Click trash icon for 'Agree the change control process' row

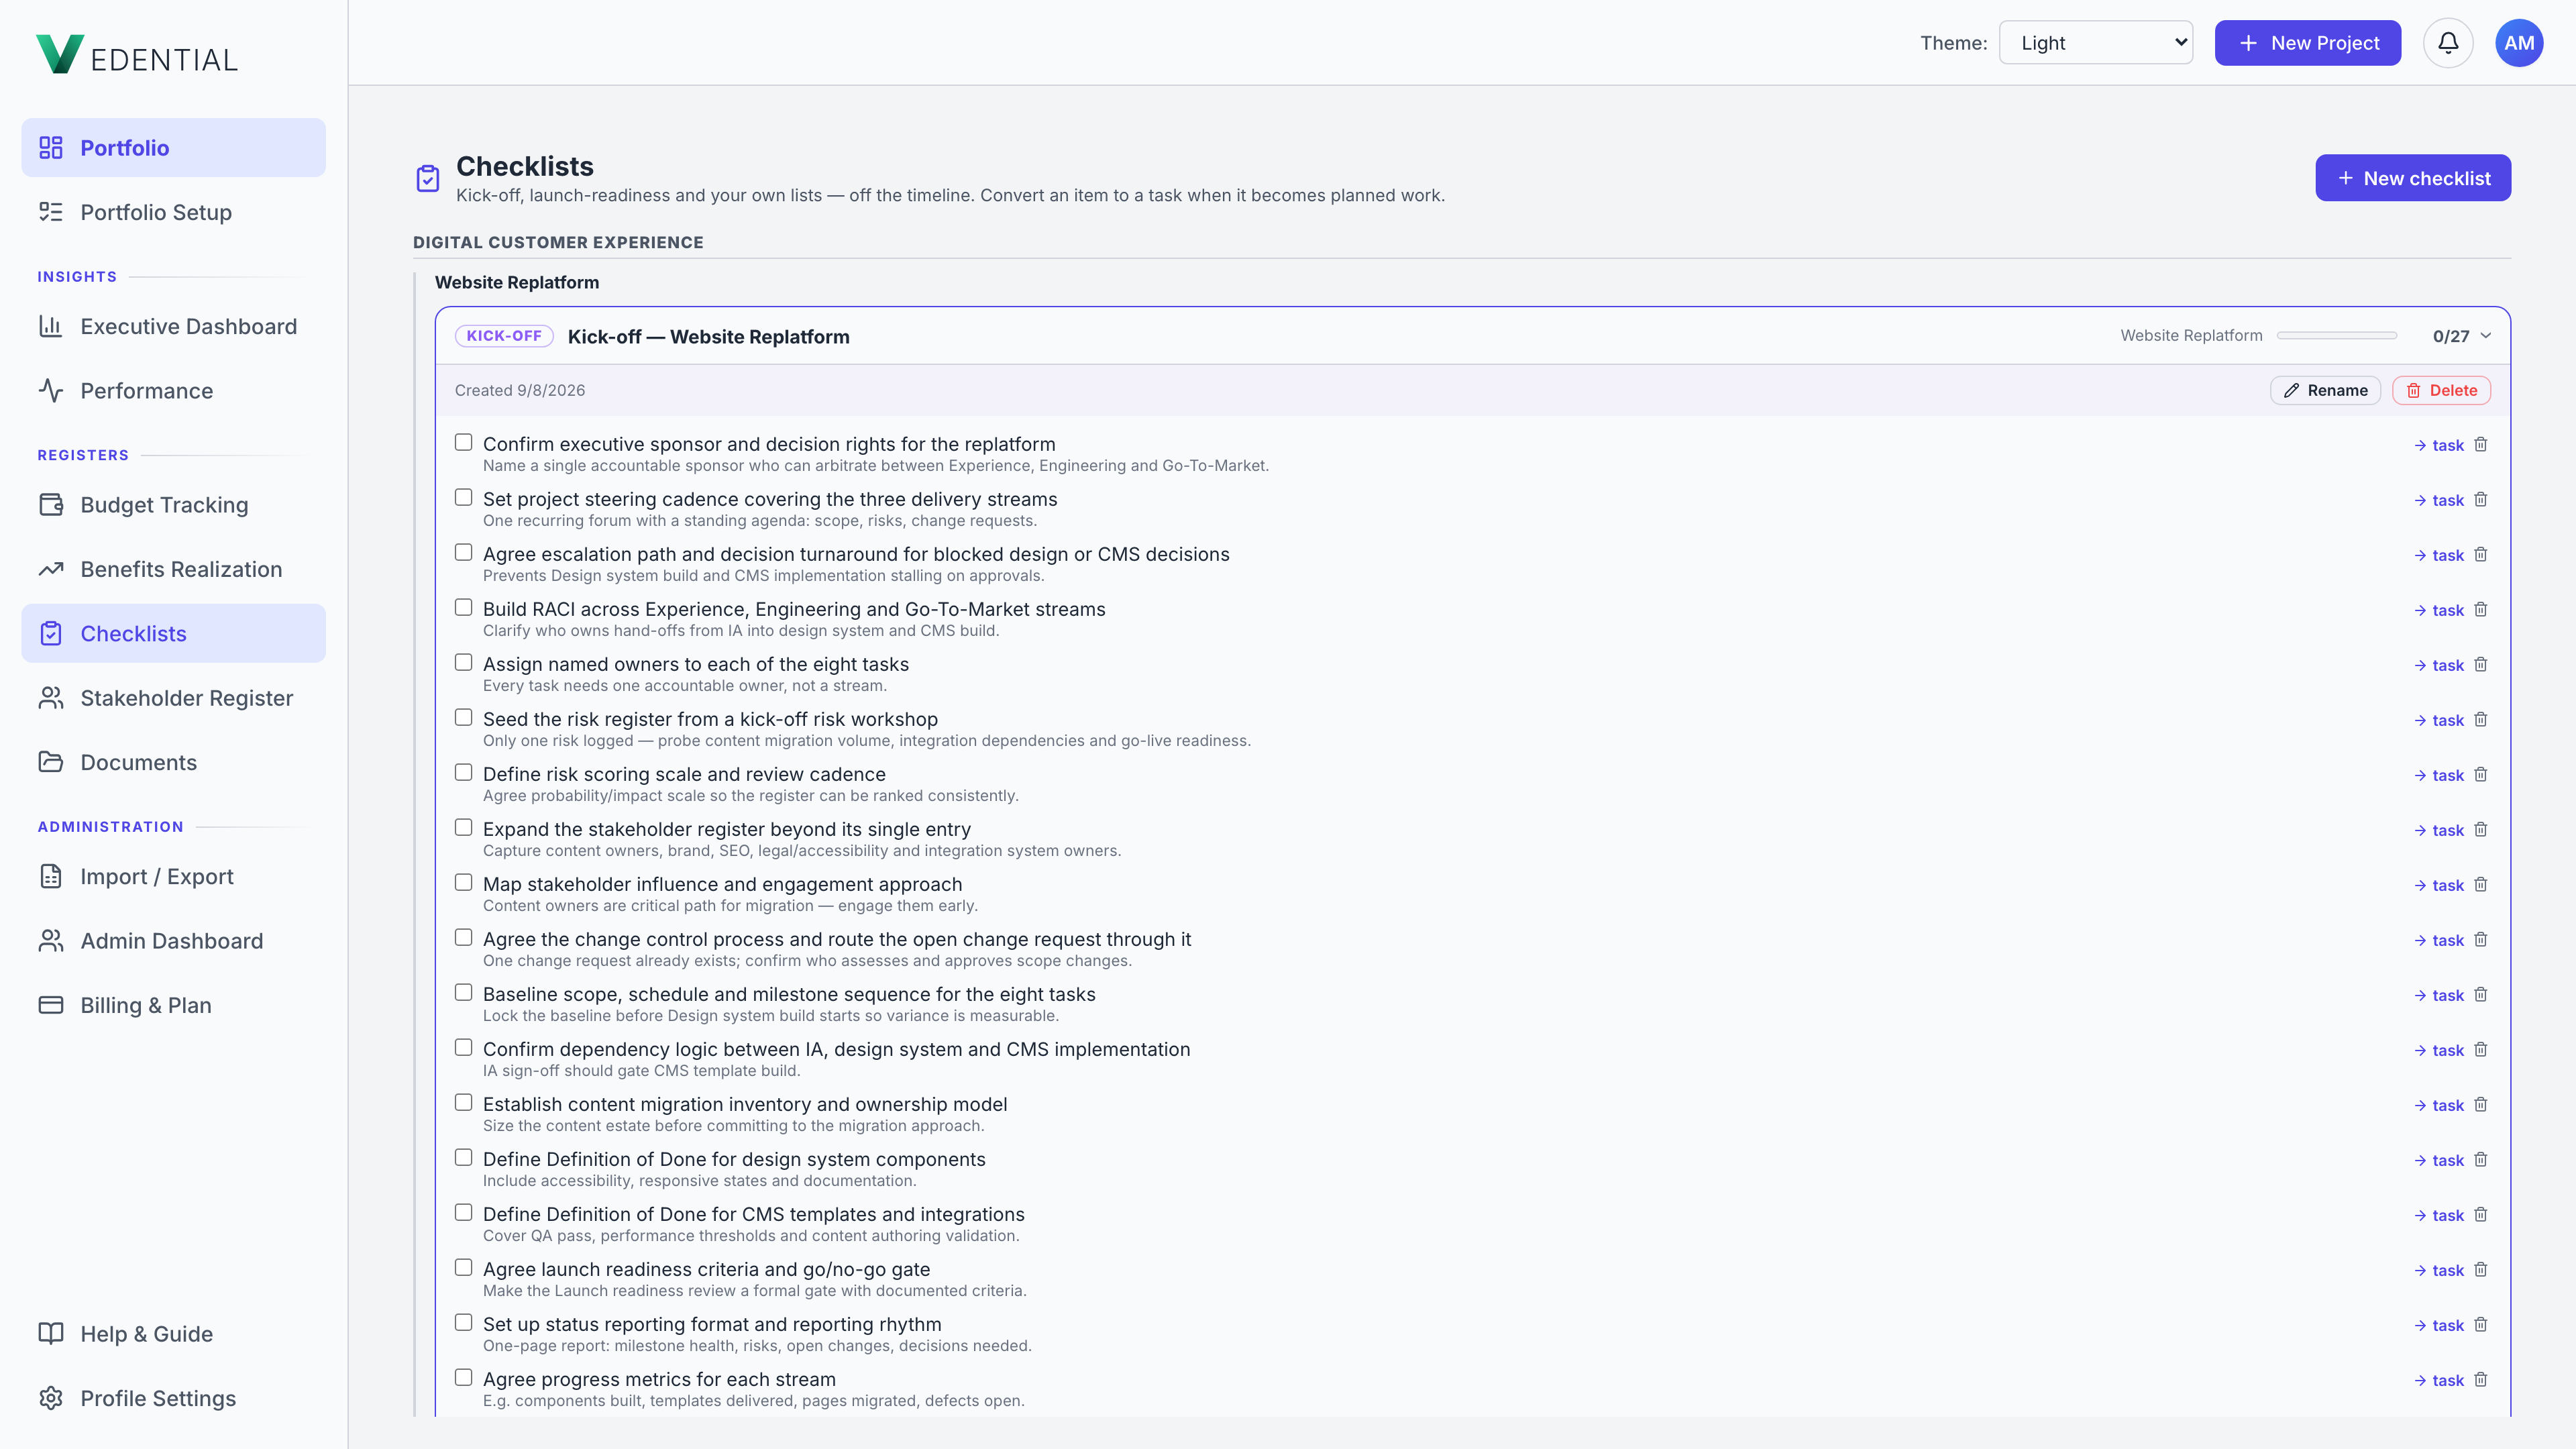[2481, 940]
